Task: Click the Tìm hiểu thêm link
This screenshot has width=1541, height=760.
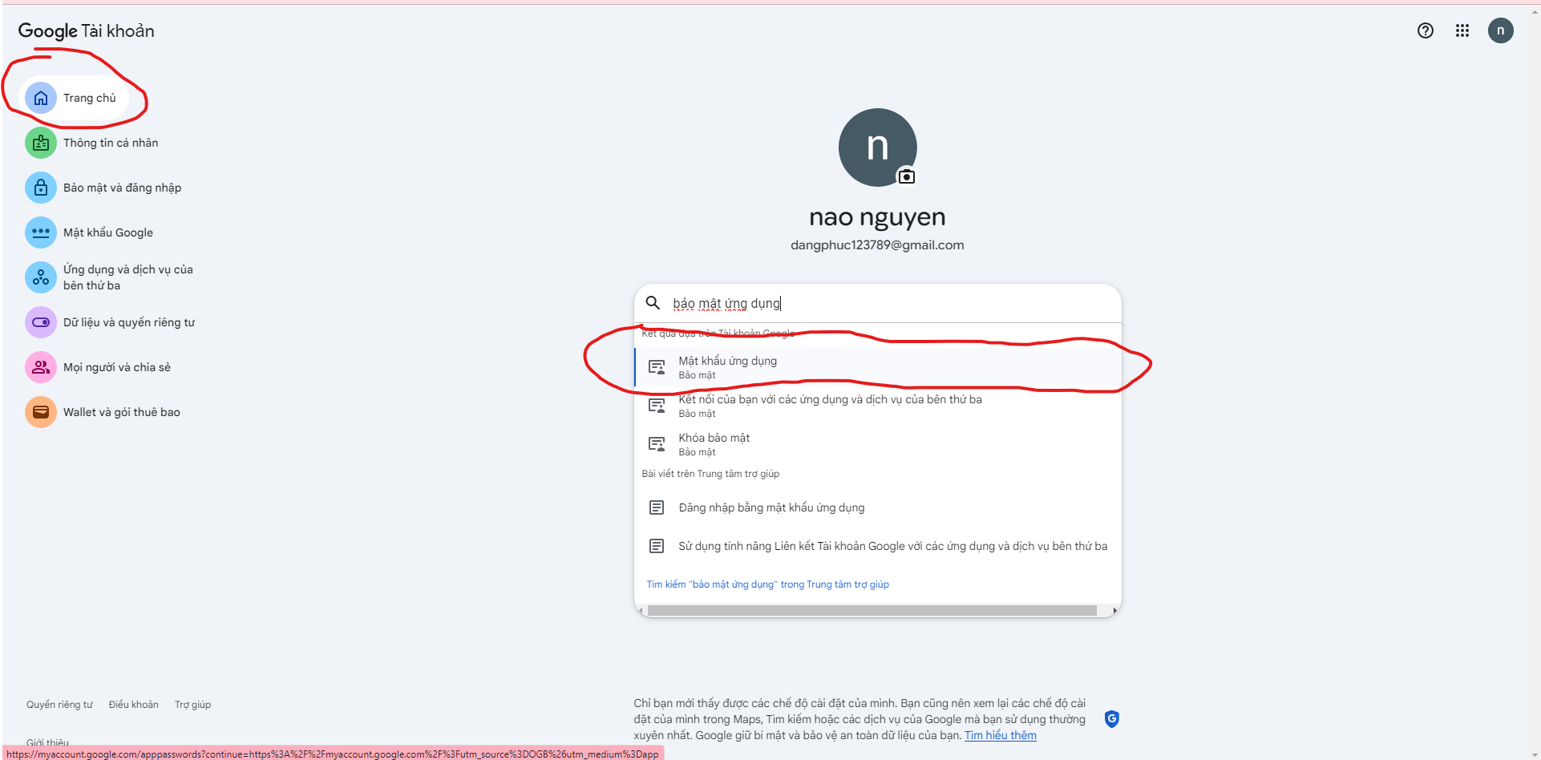Action: (x=1000, y=735)
